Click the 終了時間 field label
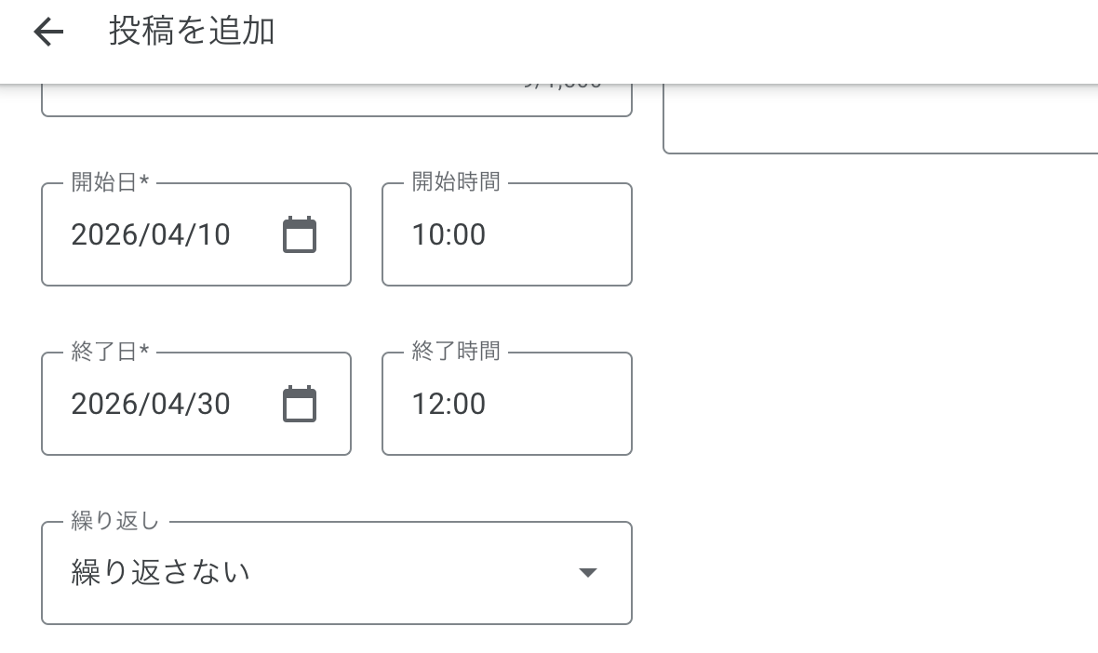Viewport: 1098px width, 653px height. (x=456, y=352)
